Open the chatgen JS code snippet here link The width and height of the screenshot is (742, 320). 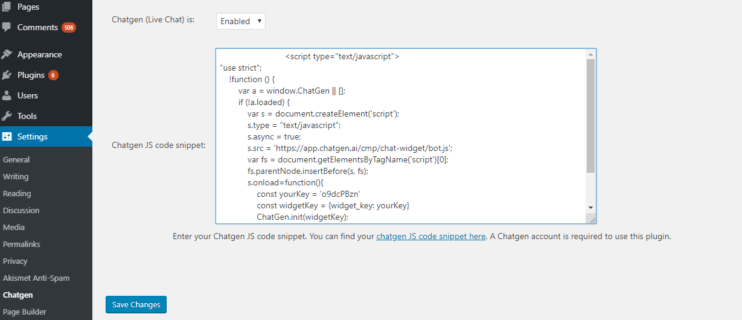tap(431, 236)
